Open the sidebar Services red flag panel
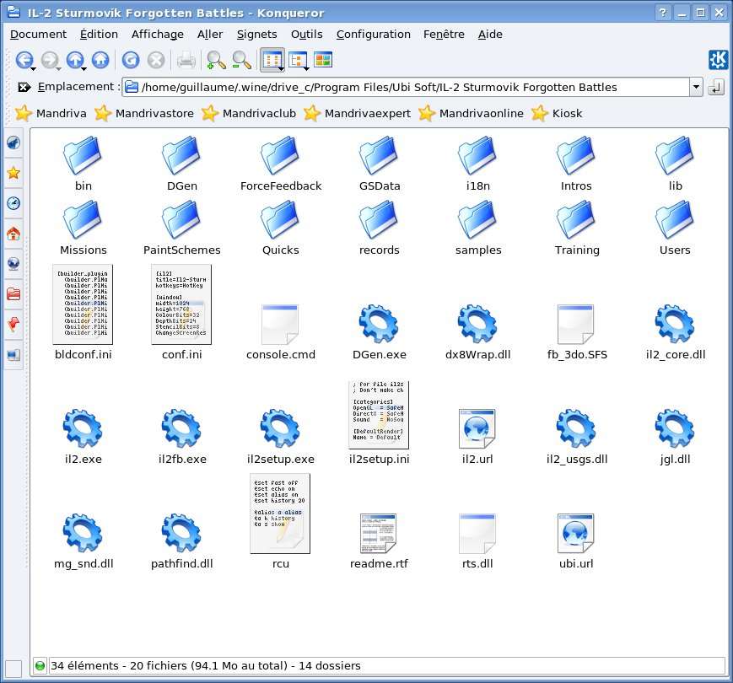Image resolution: width=733 pixels, height=683 pixels. coord(13,325)
